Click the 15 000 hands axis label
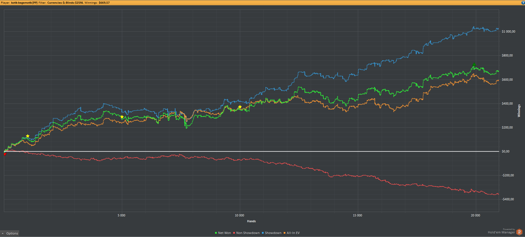 357,215
